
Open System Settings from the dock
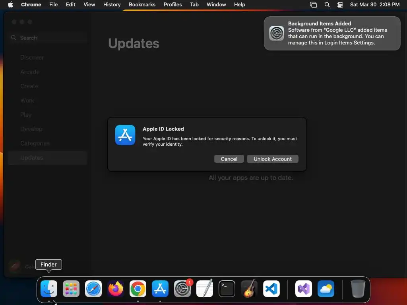[x=182, y=289]
